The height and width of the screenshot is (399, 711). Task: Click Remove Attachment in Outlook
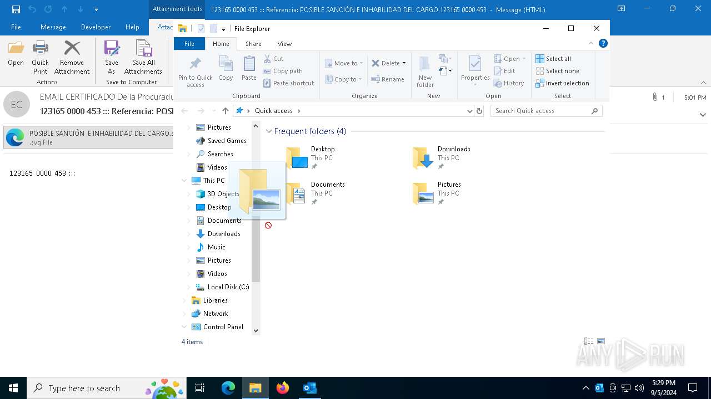click(72, 58)
